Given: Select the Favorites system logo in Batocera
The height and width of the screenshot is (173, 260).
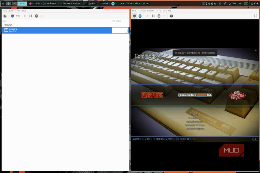Looking at the screenshot, I should [x=152, y=95].
